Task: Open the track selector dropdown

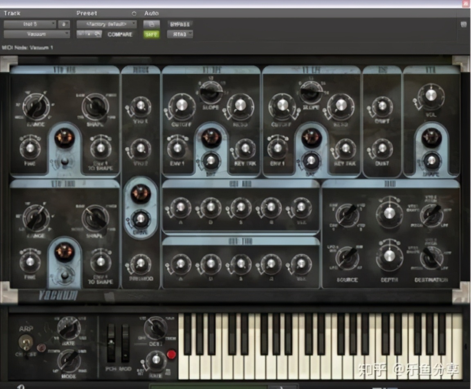Action: coord(30,24)
